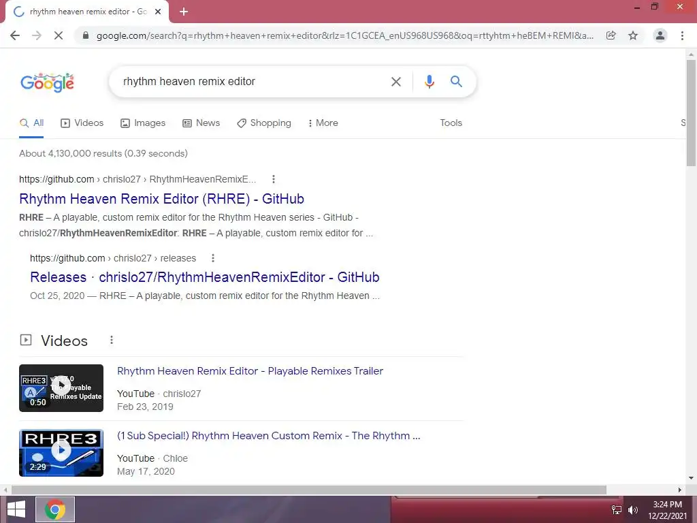Click the scroll down arrow

point(691,479)
